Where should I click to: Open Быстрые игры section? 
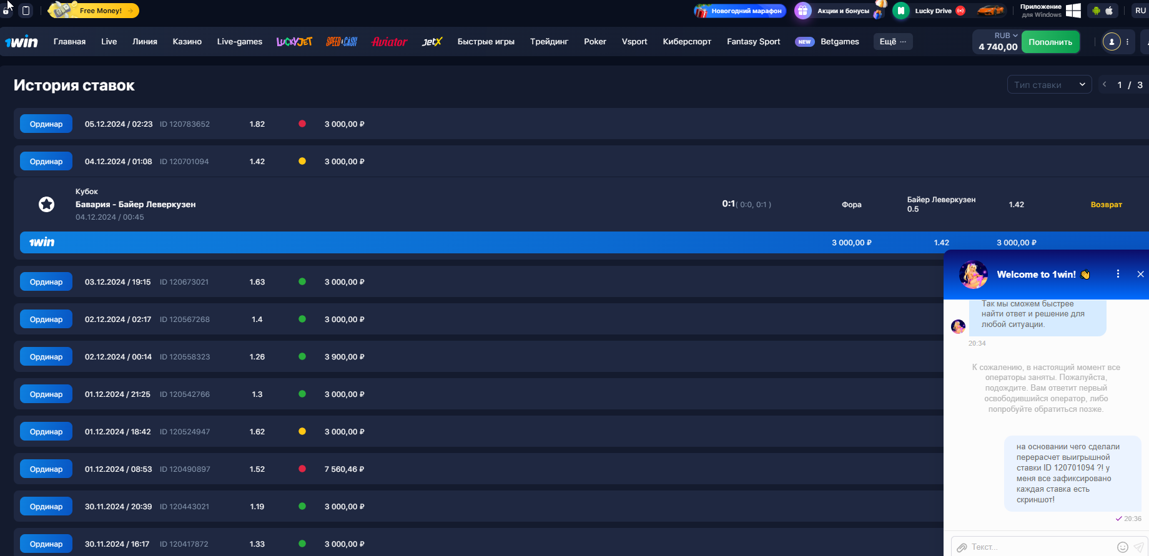486,42
